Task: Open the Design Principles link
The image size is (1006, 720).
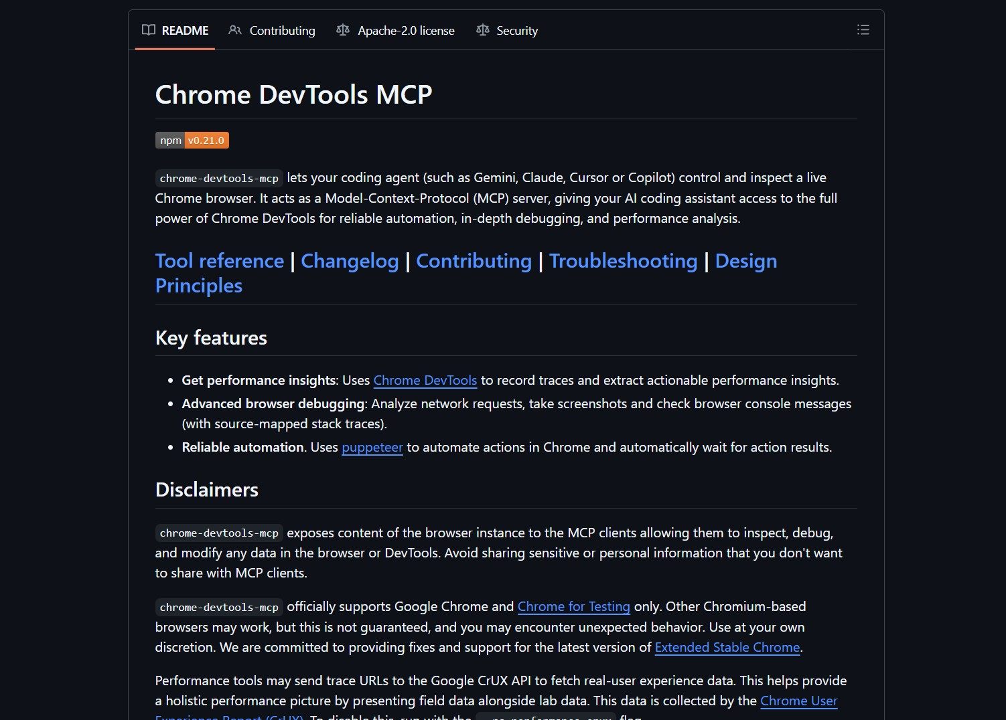Action: [x=746, y=261]
